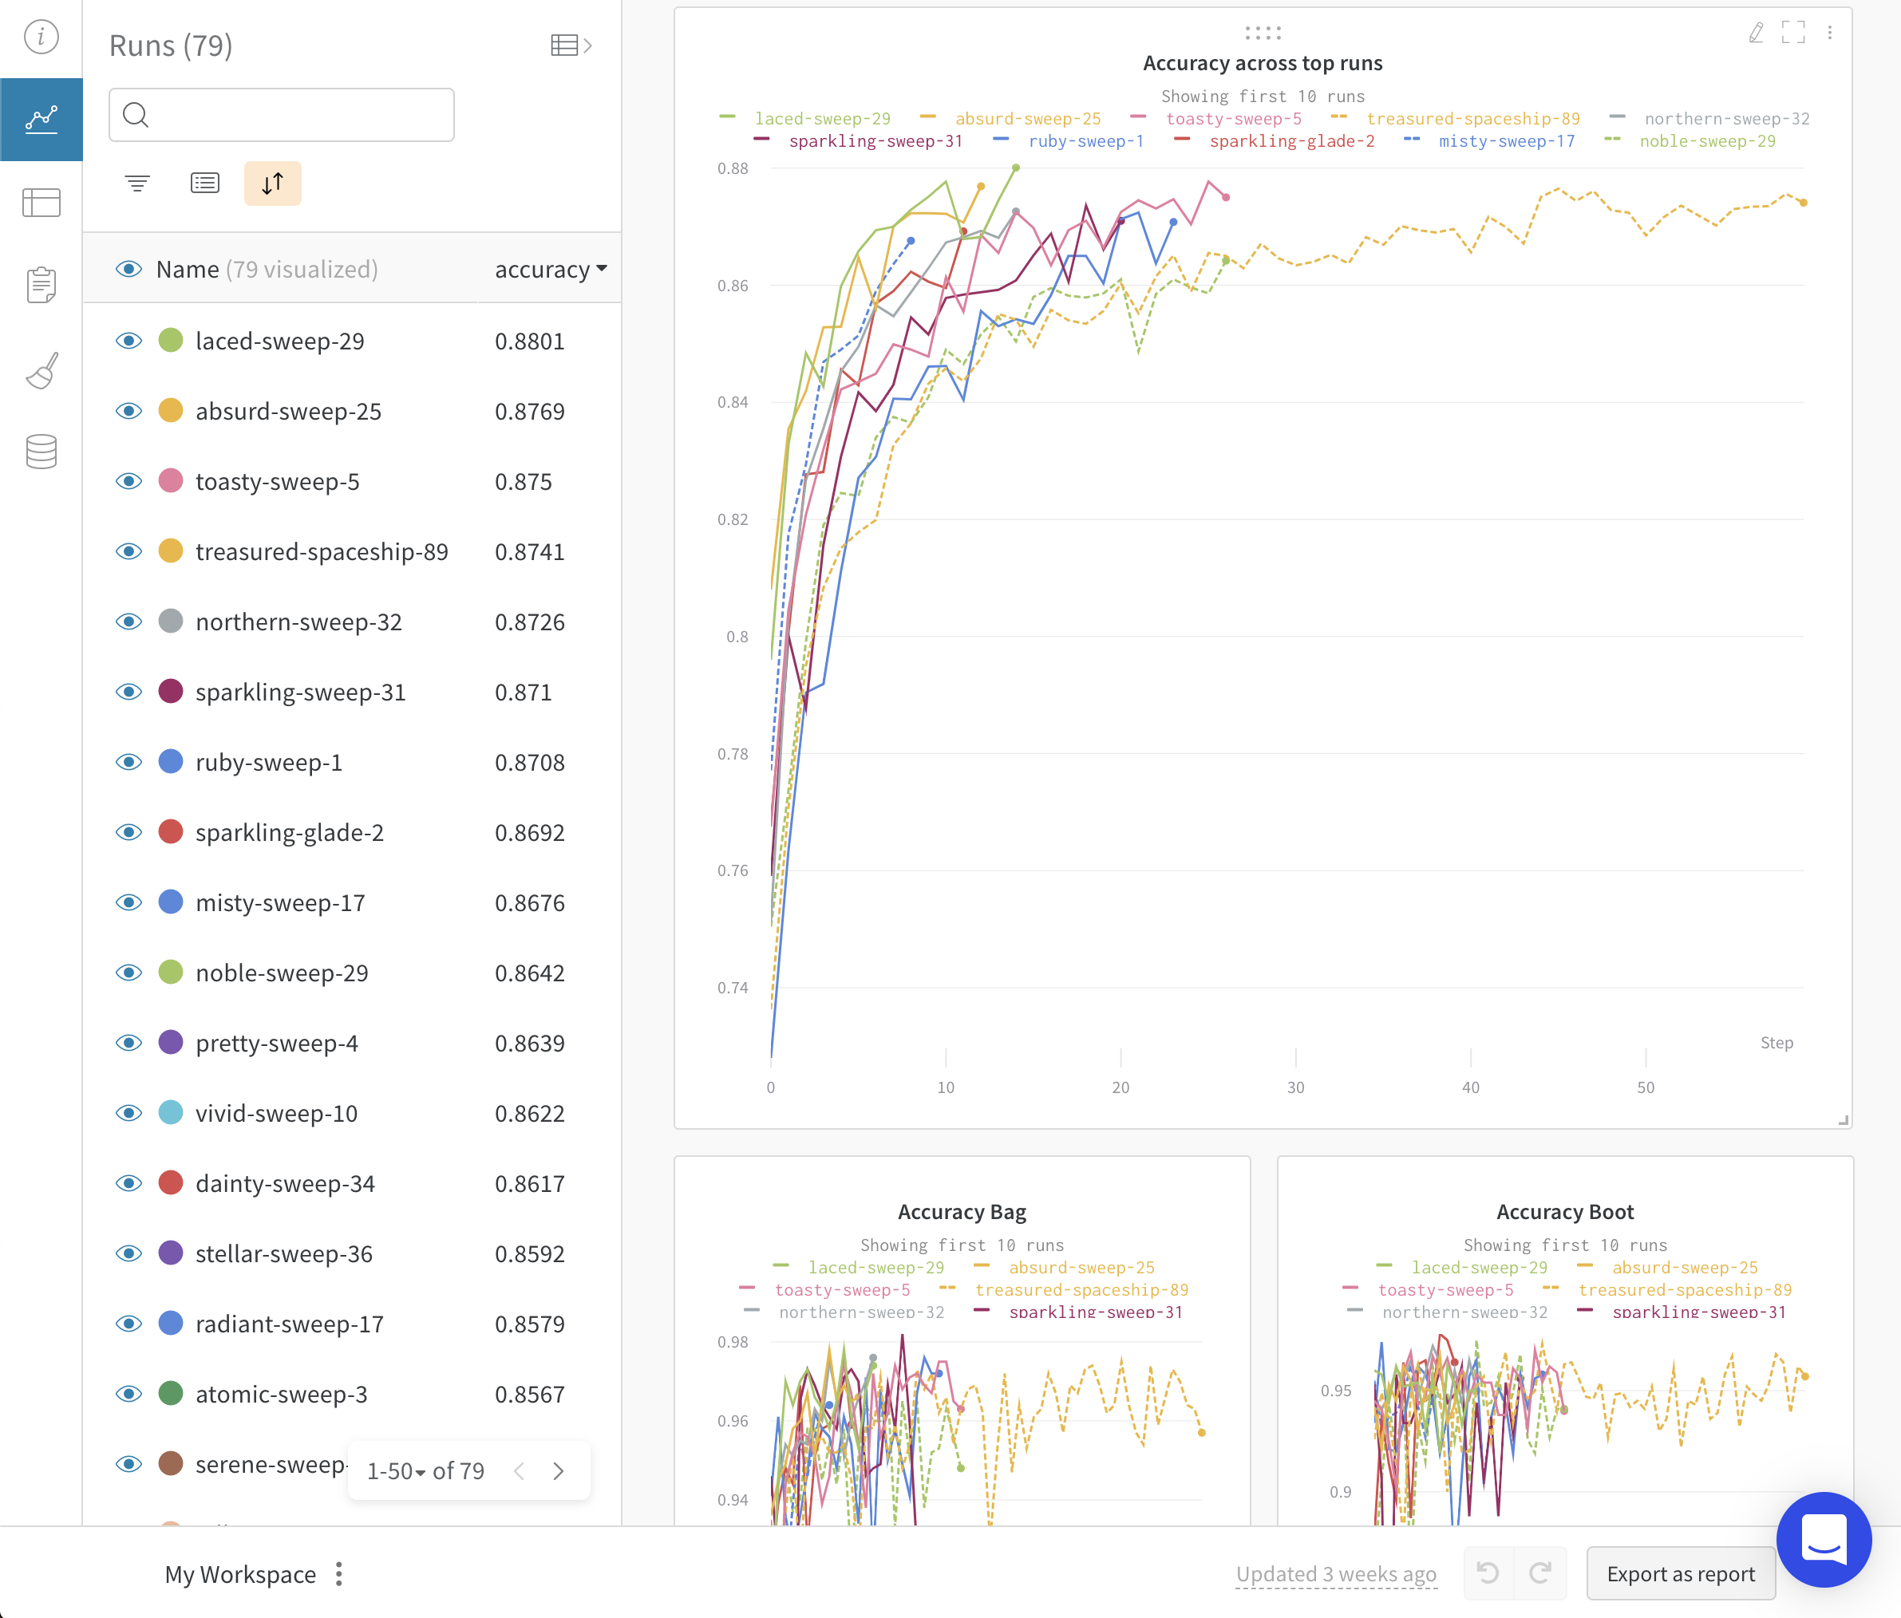This screenshot has width=1901, height=1618.
Task: Hide the laced-sweep-29 run
Action: [x=128, y=341]
